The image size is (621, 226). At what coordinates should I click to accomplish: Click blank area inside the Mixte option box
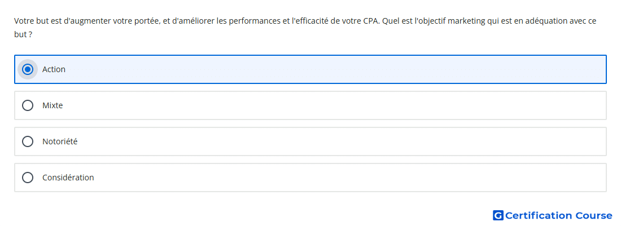coord(336,105)
